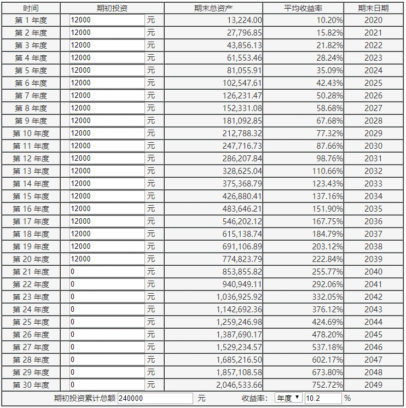This screenshot has height=408, width=406.
Task: Click the year 30 initial investment field
Action: pos(107,384)
